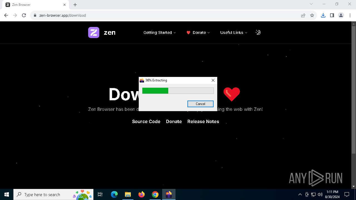Open a new browser tab
This screenshot has height=200, width=356.
pos(75,5)
